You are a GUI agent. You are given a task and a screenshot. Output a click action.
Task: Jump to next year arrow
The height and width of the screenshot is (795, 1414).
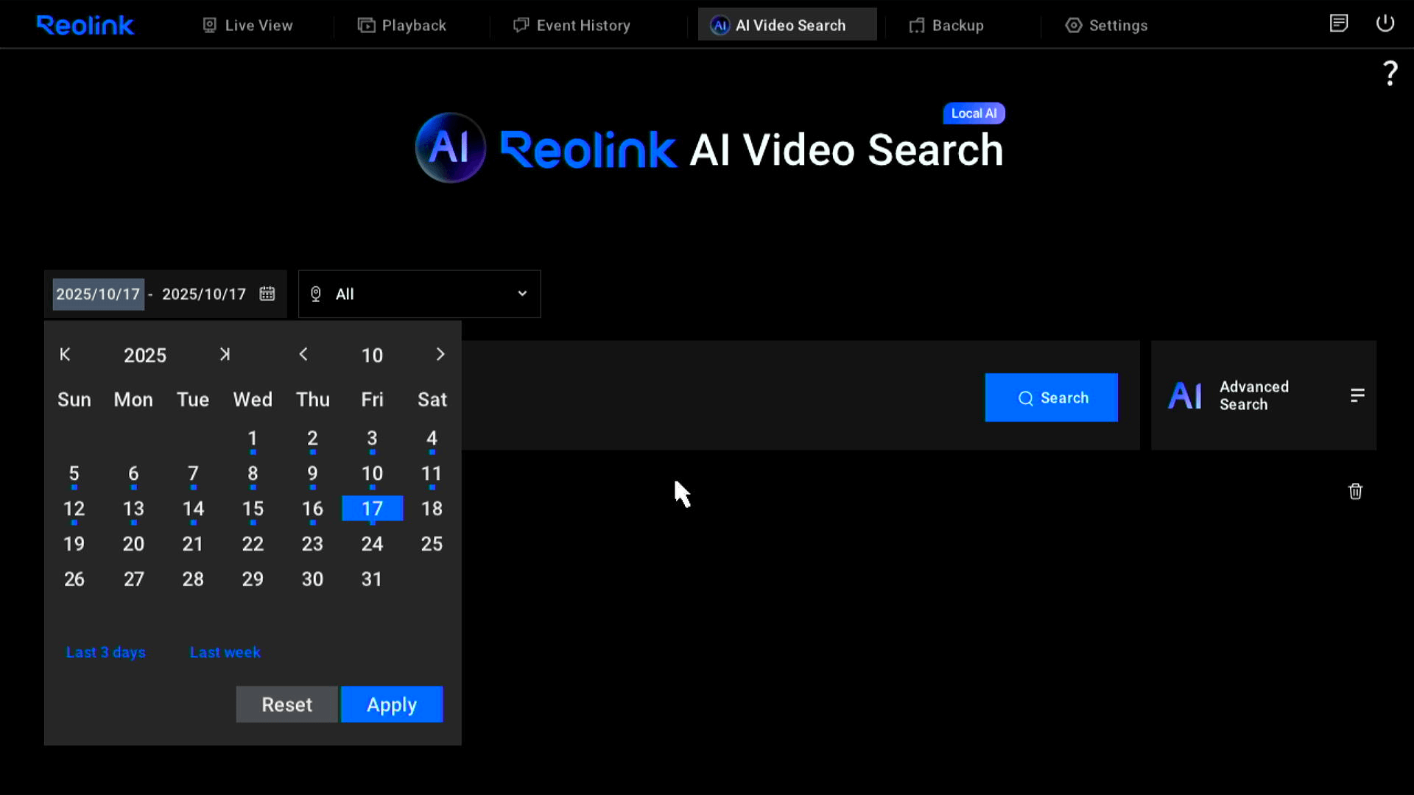(x=225, y=355)
